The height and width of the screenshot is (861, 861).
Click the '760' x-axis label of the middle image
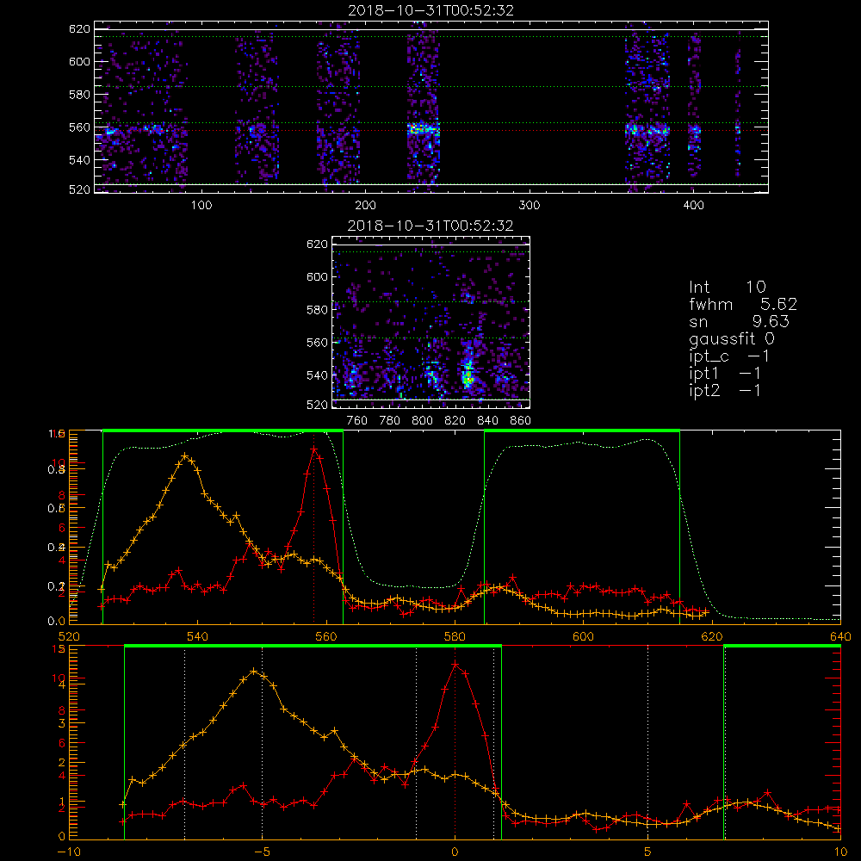click(x=357, y=421)
